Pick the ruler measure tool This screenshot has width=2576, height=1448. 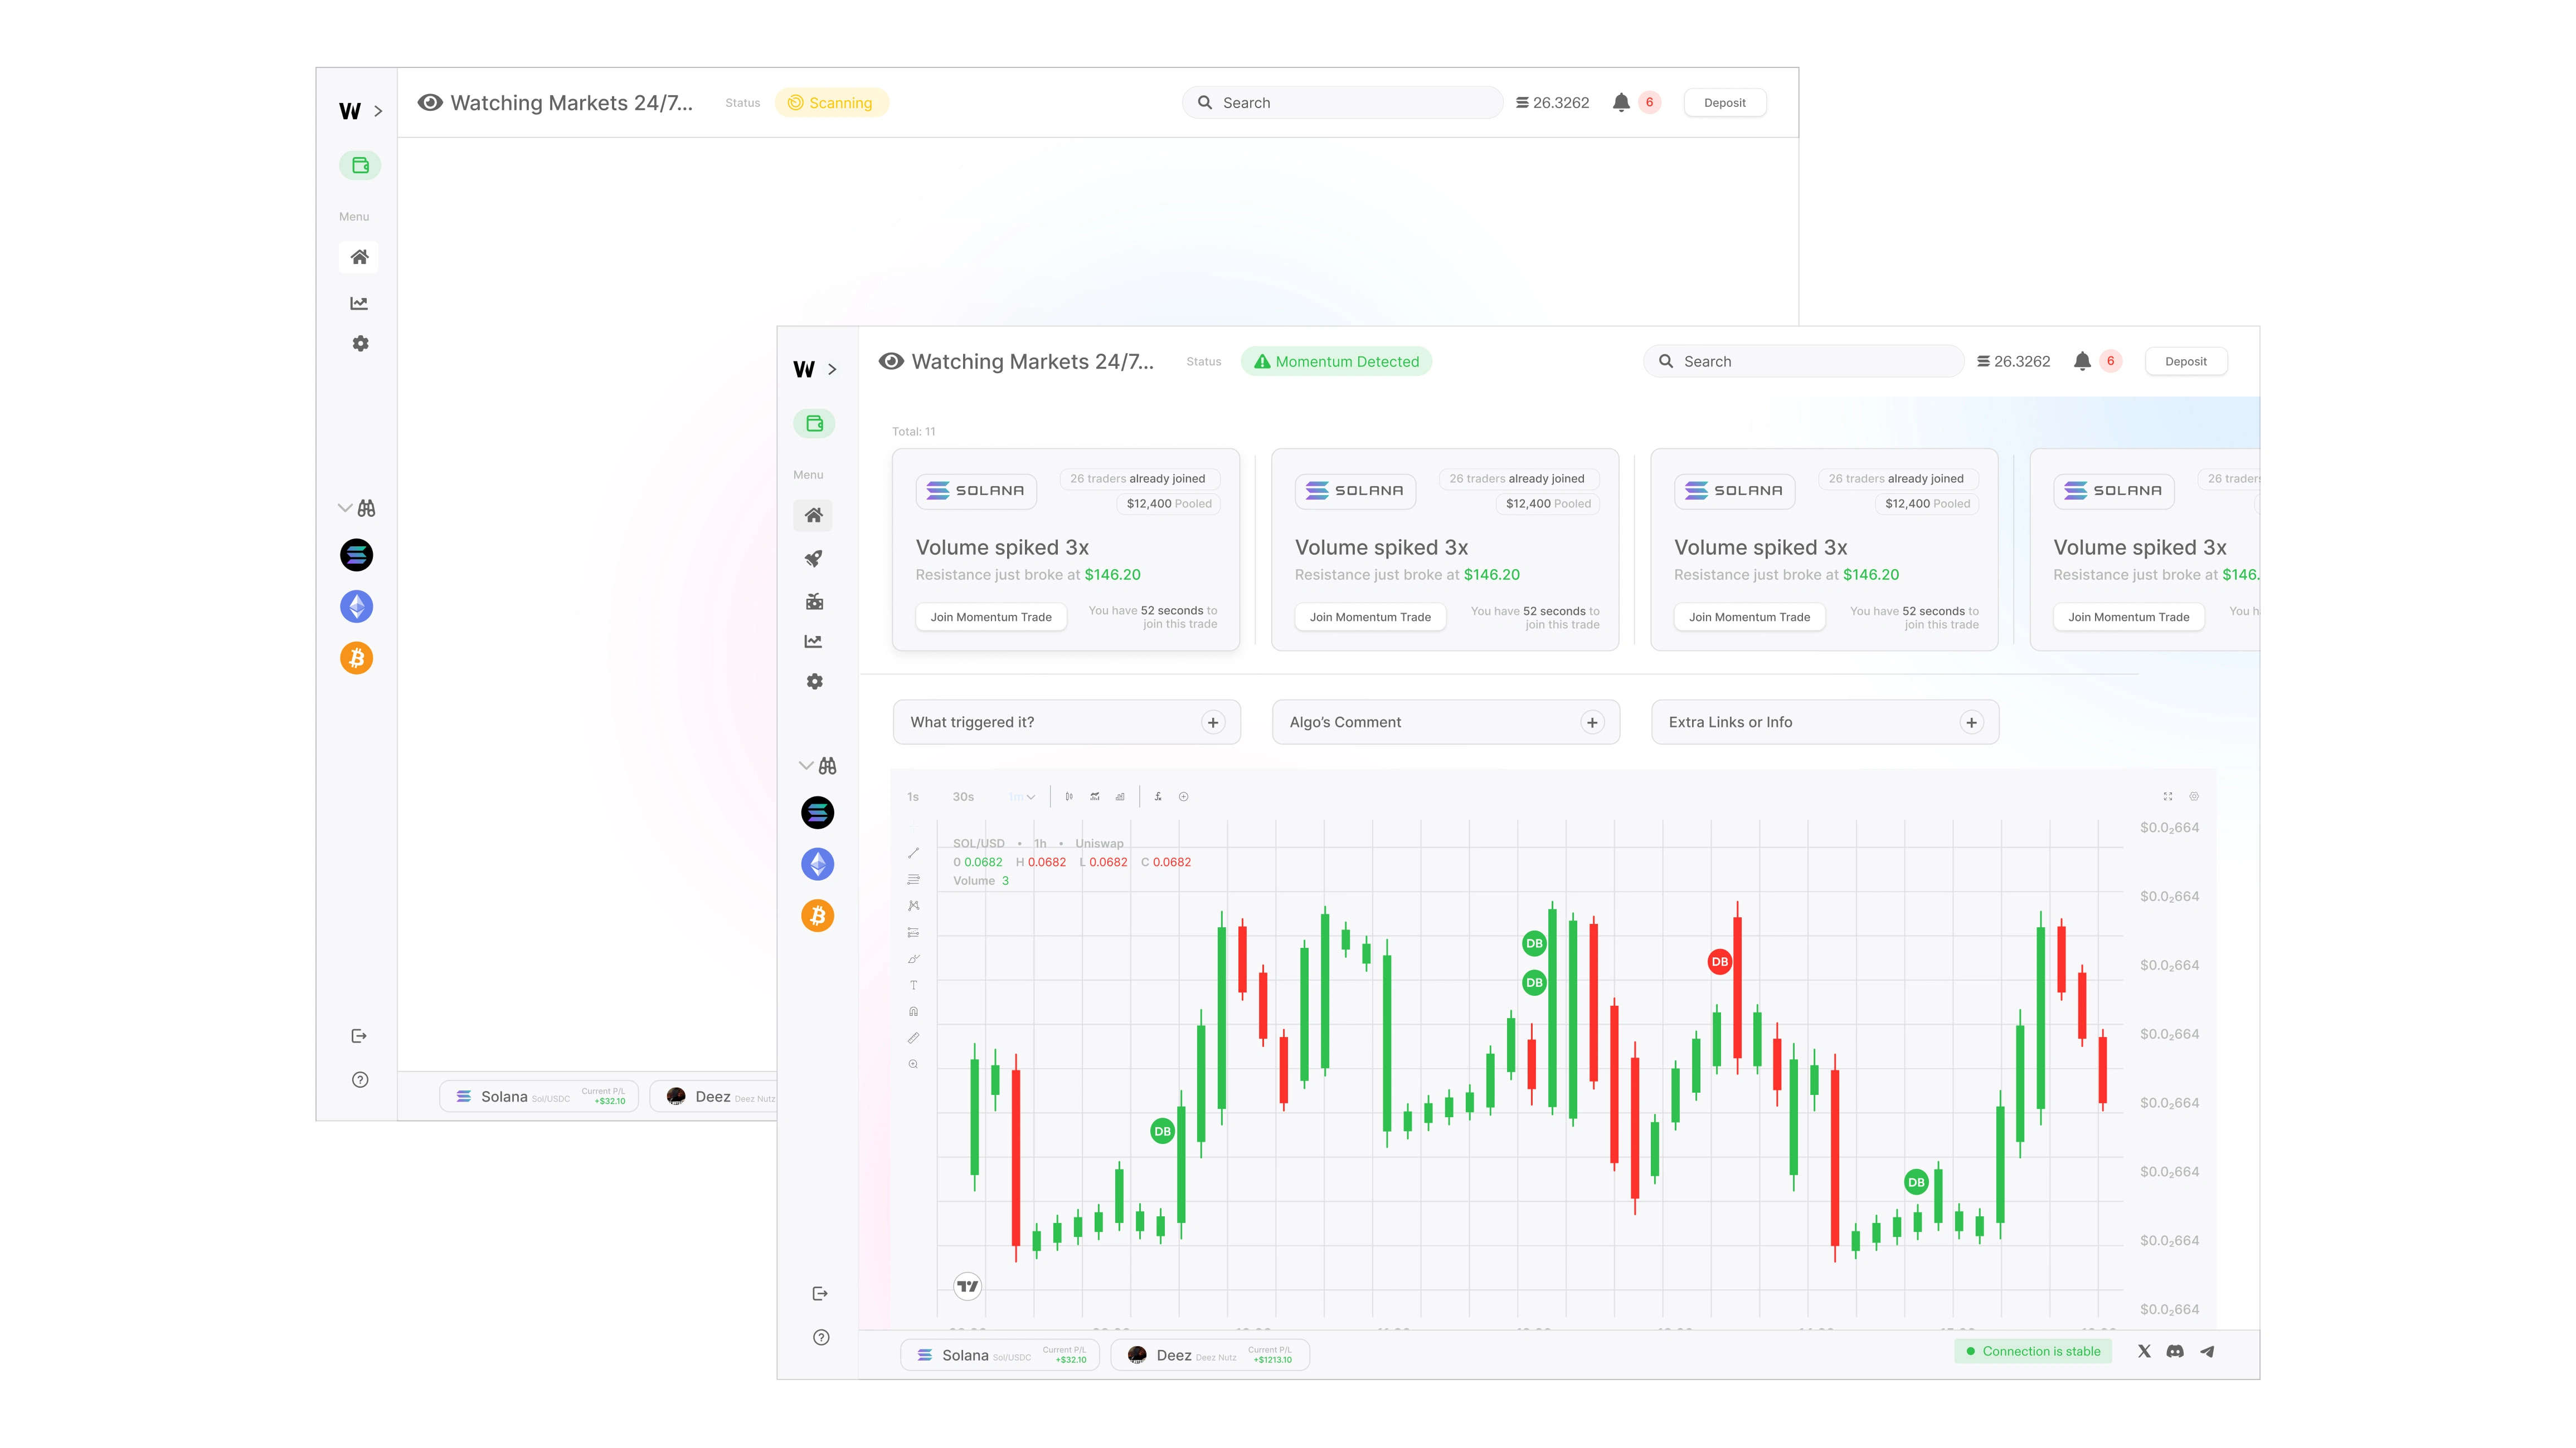point(914,1038)
